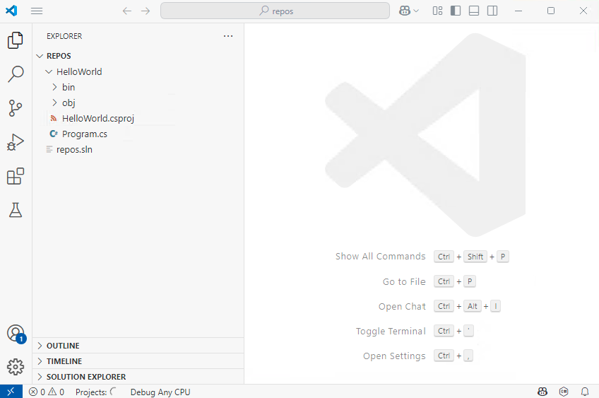This screenshot has height=398, width=599.
Task: Open the Accounts menu with badge
Action: pos(16,334)
